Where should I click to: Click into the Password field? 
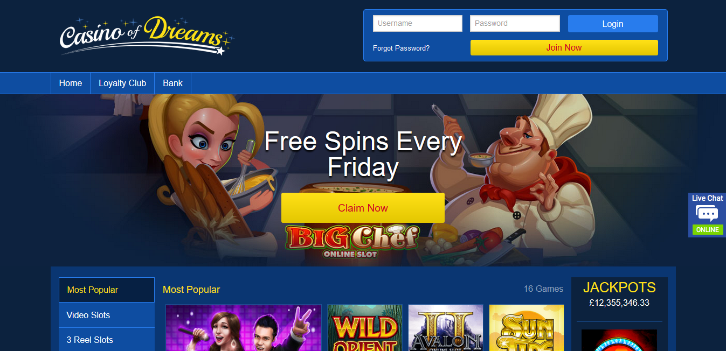pyautogui.click(x=515, y=24)
